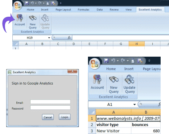Select the 'New Visitor' cell
Viewport: 169px width, 134px height.
(x=113, y=131)
